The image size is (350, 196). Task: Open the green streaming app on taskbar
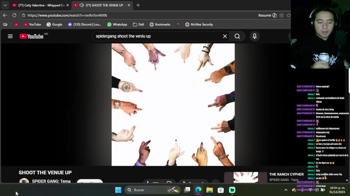[x=232, y=190]
